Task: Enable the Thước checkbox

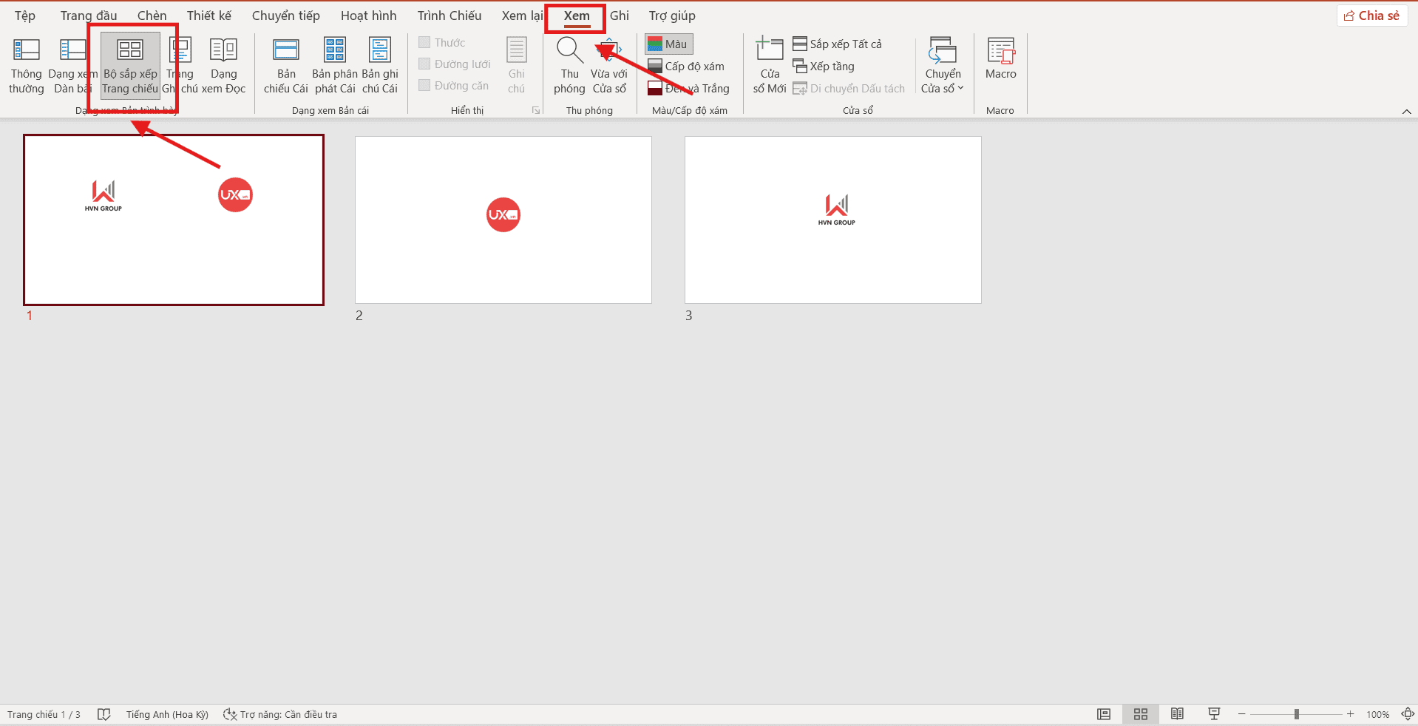Action: click(x=425, y=42)
